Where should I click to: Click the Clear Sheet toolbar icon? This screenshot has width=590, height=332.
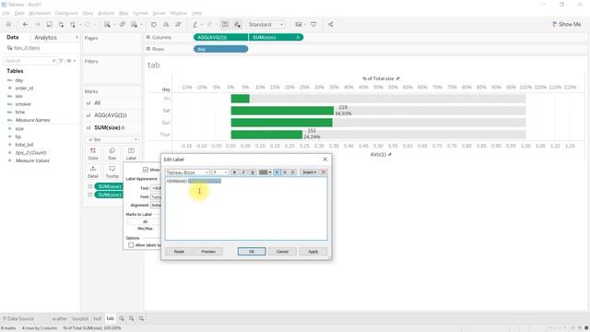pyautogui.click(x=134, y=25)
